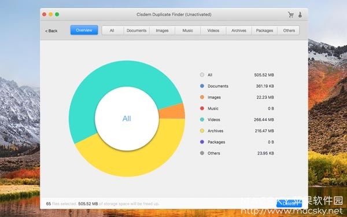Switch to the Documents tab
347x217 pixels.
tap(136, 30)
